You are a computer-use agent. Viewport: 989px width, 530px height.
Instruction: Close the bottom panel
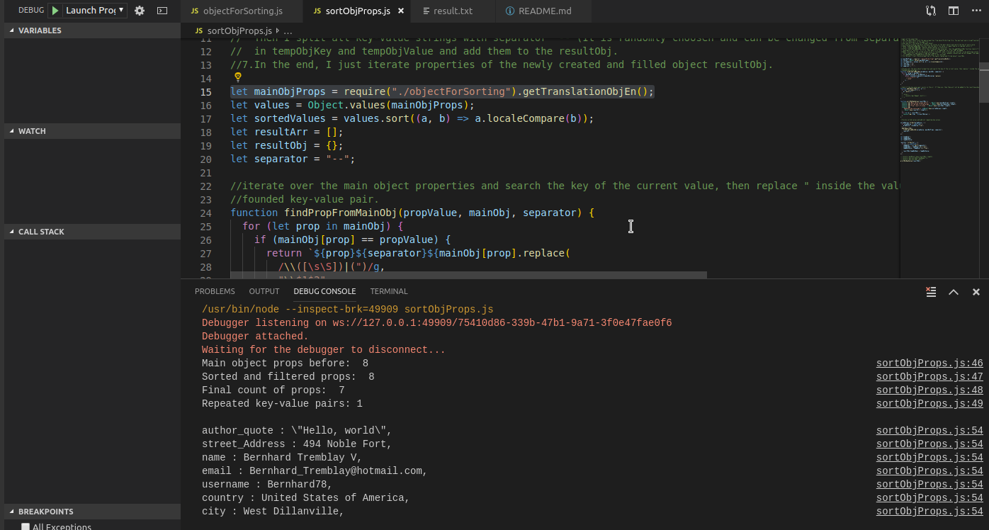tap(976, 292)
